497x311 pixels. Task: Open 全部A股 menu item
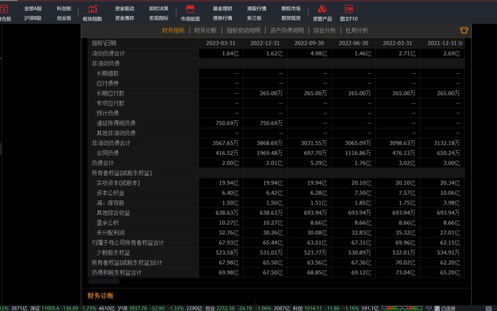click(33, 9)
